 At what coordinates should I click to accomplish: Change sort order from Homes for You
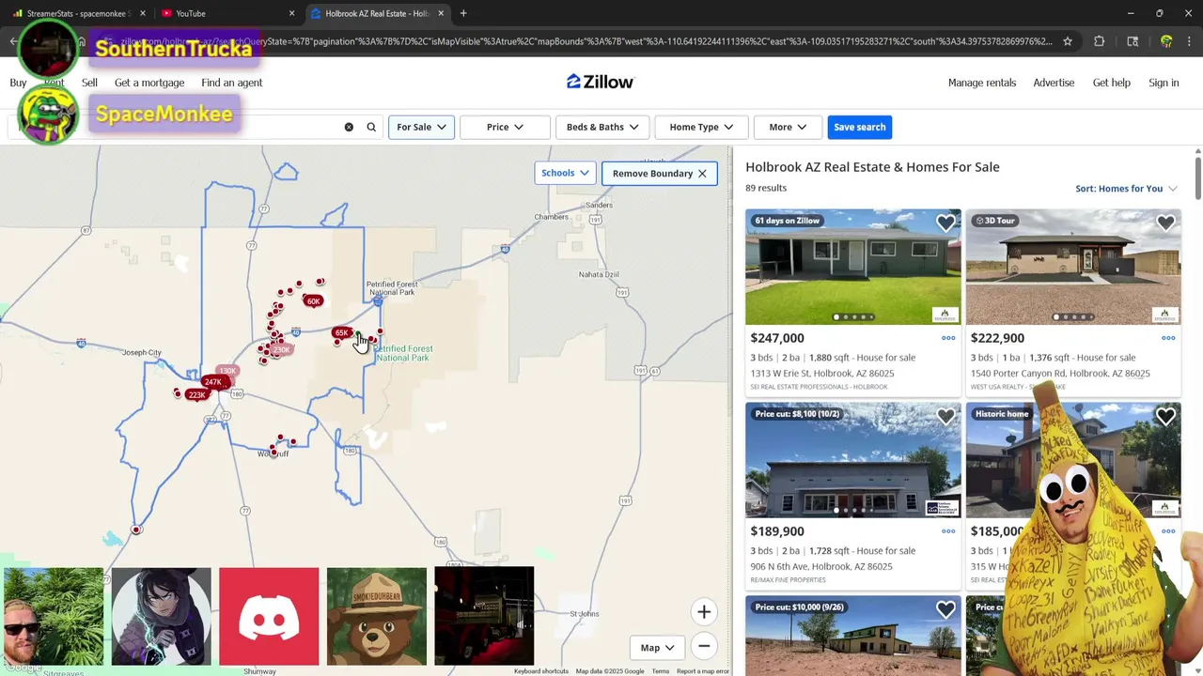[1126, 189]
